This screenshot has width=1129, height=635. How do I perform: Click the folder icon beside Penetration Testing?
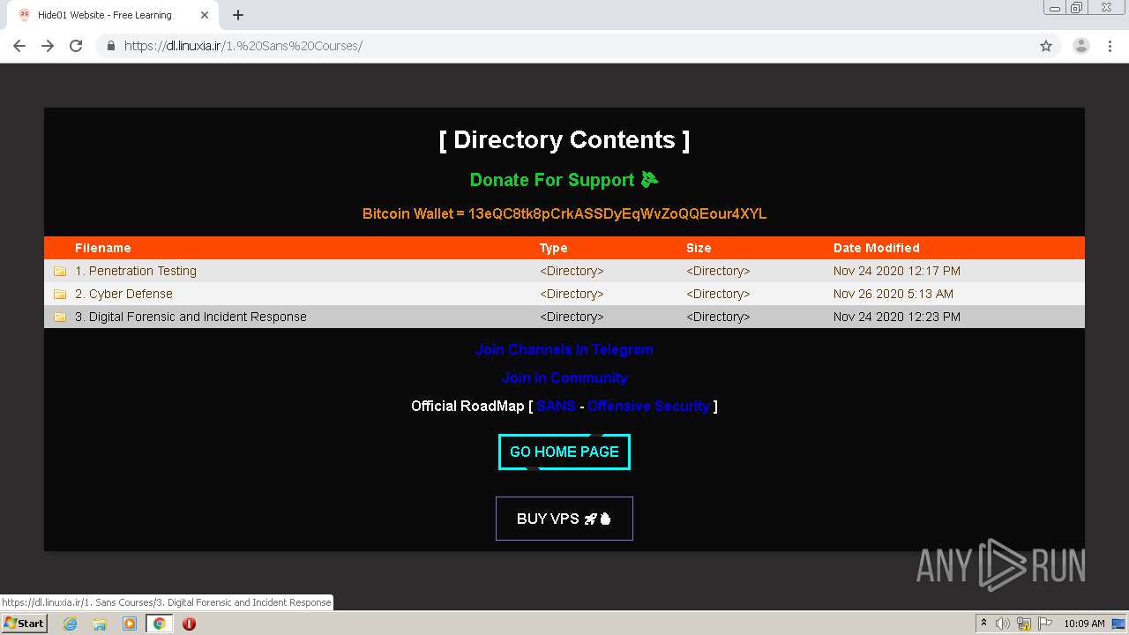[x=60, y=271]
